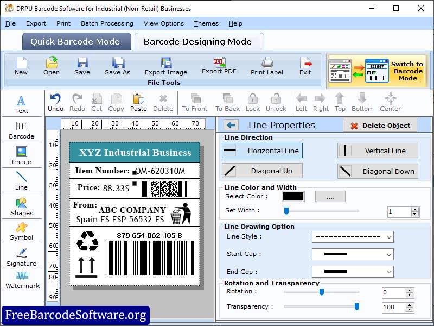This screenshot has width=434, height=326.
Task: Click the Set Width value field
Action: [x=399, y=212]
